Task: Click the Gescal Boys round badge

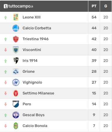Action: click(16, 115)
